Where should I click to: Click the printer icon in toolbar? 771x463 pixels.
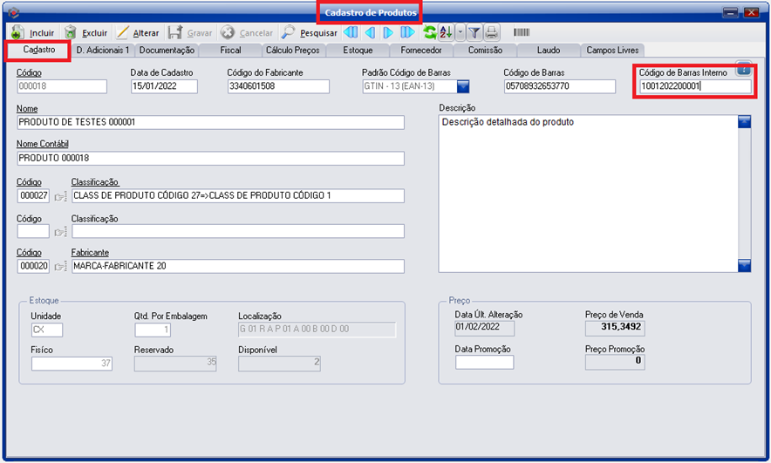492,33
